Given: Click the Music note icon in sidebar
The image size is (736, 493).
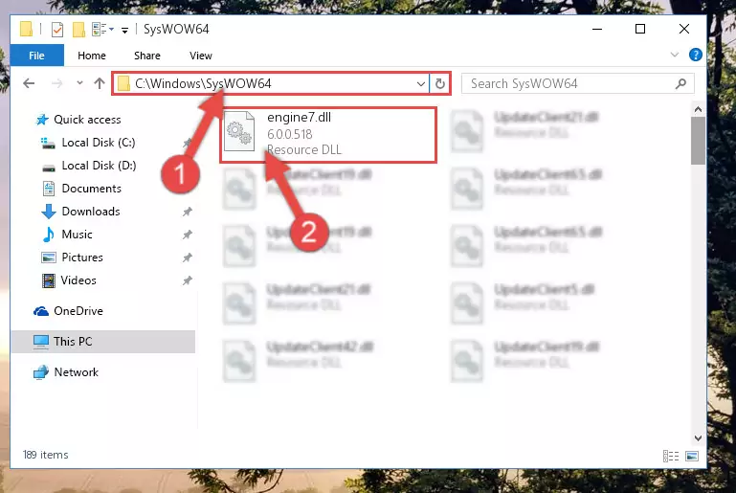Looking at the screenshot, I should click(x=49, y=235).
